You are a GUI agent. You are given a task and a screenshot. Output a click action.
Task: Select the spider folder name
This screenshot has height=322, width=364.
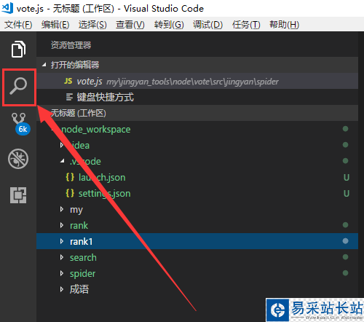pyautogui.click(x=82, y=274)
